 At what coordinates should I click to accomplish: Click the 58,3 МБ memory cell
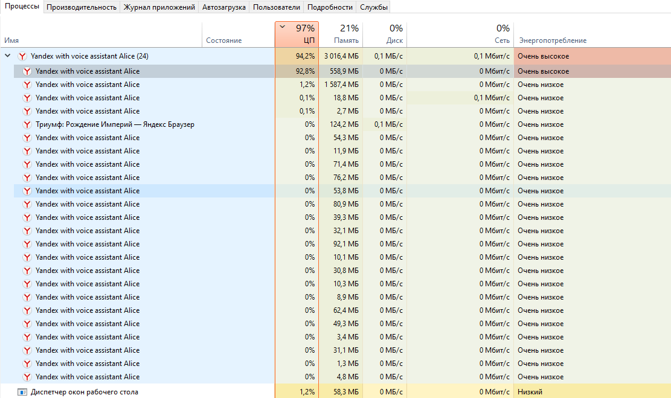(341, 392)
